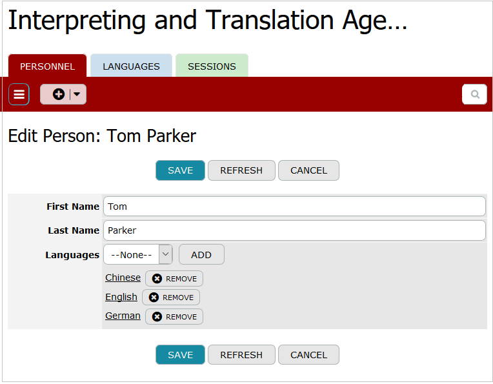
Task: Click the top Cancel button
Action: tap(308, 170)
